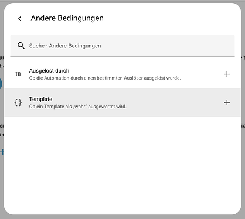Focus the 'Suche · Andere Bedingungen' search field
This screenshot has height=219, width=245.
122,46
